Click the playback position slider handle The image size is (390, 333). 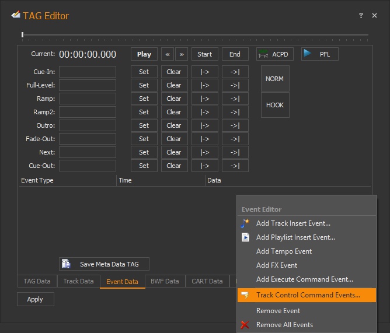(x=23, y=35)
